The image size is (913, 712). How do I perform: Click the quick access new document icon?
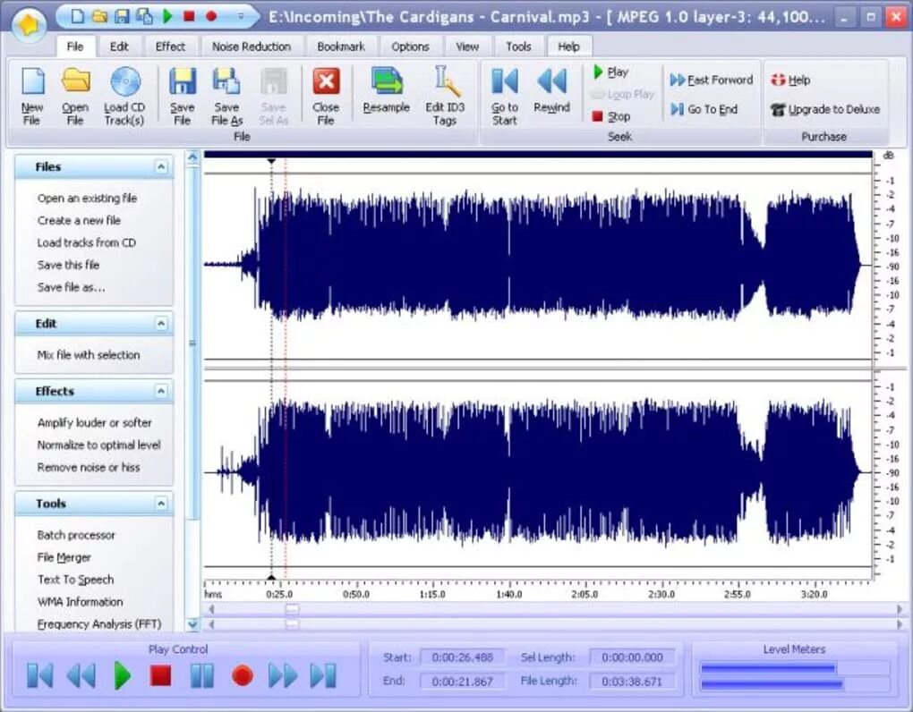(78, 16)
